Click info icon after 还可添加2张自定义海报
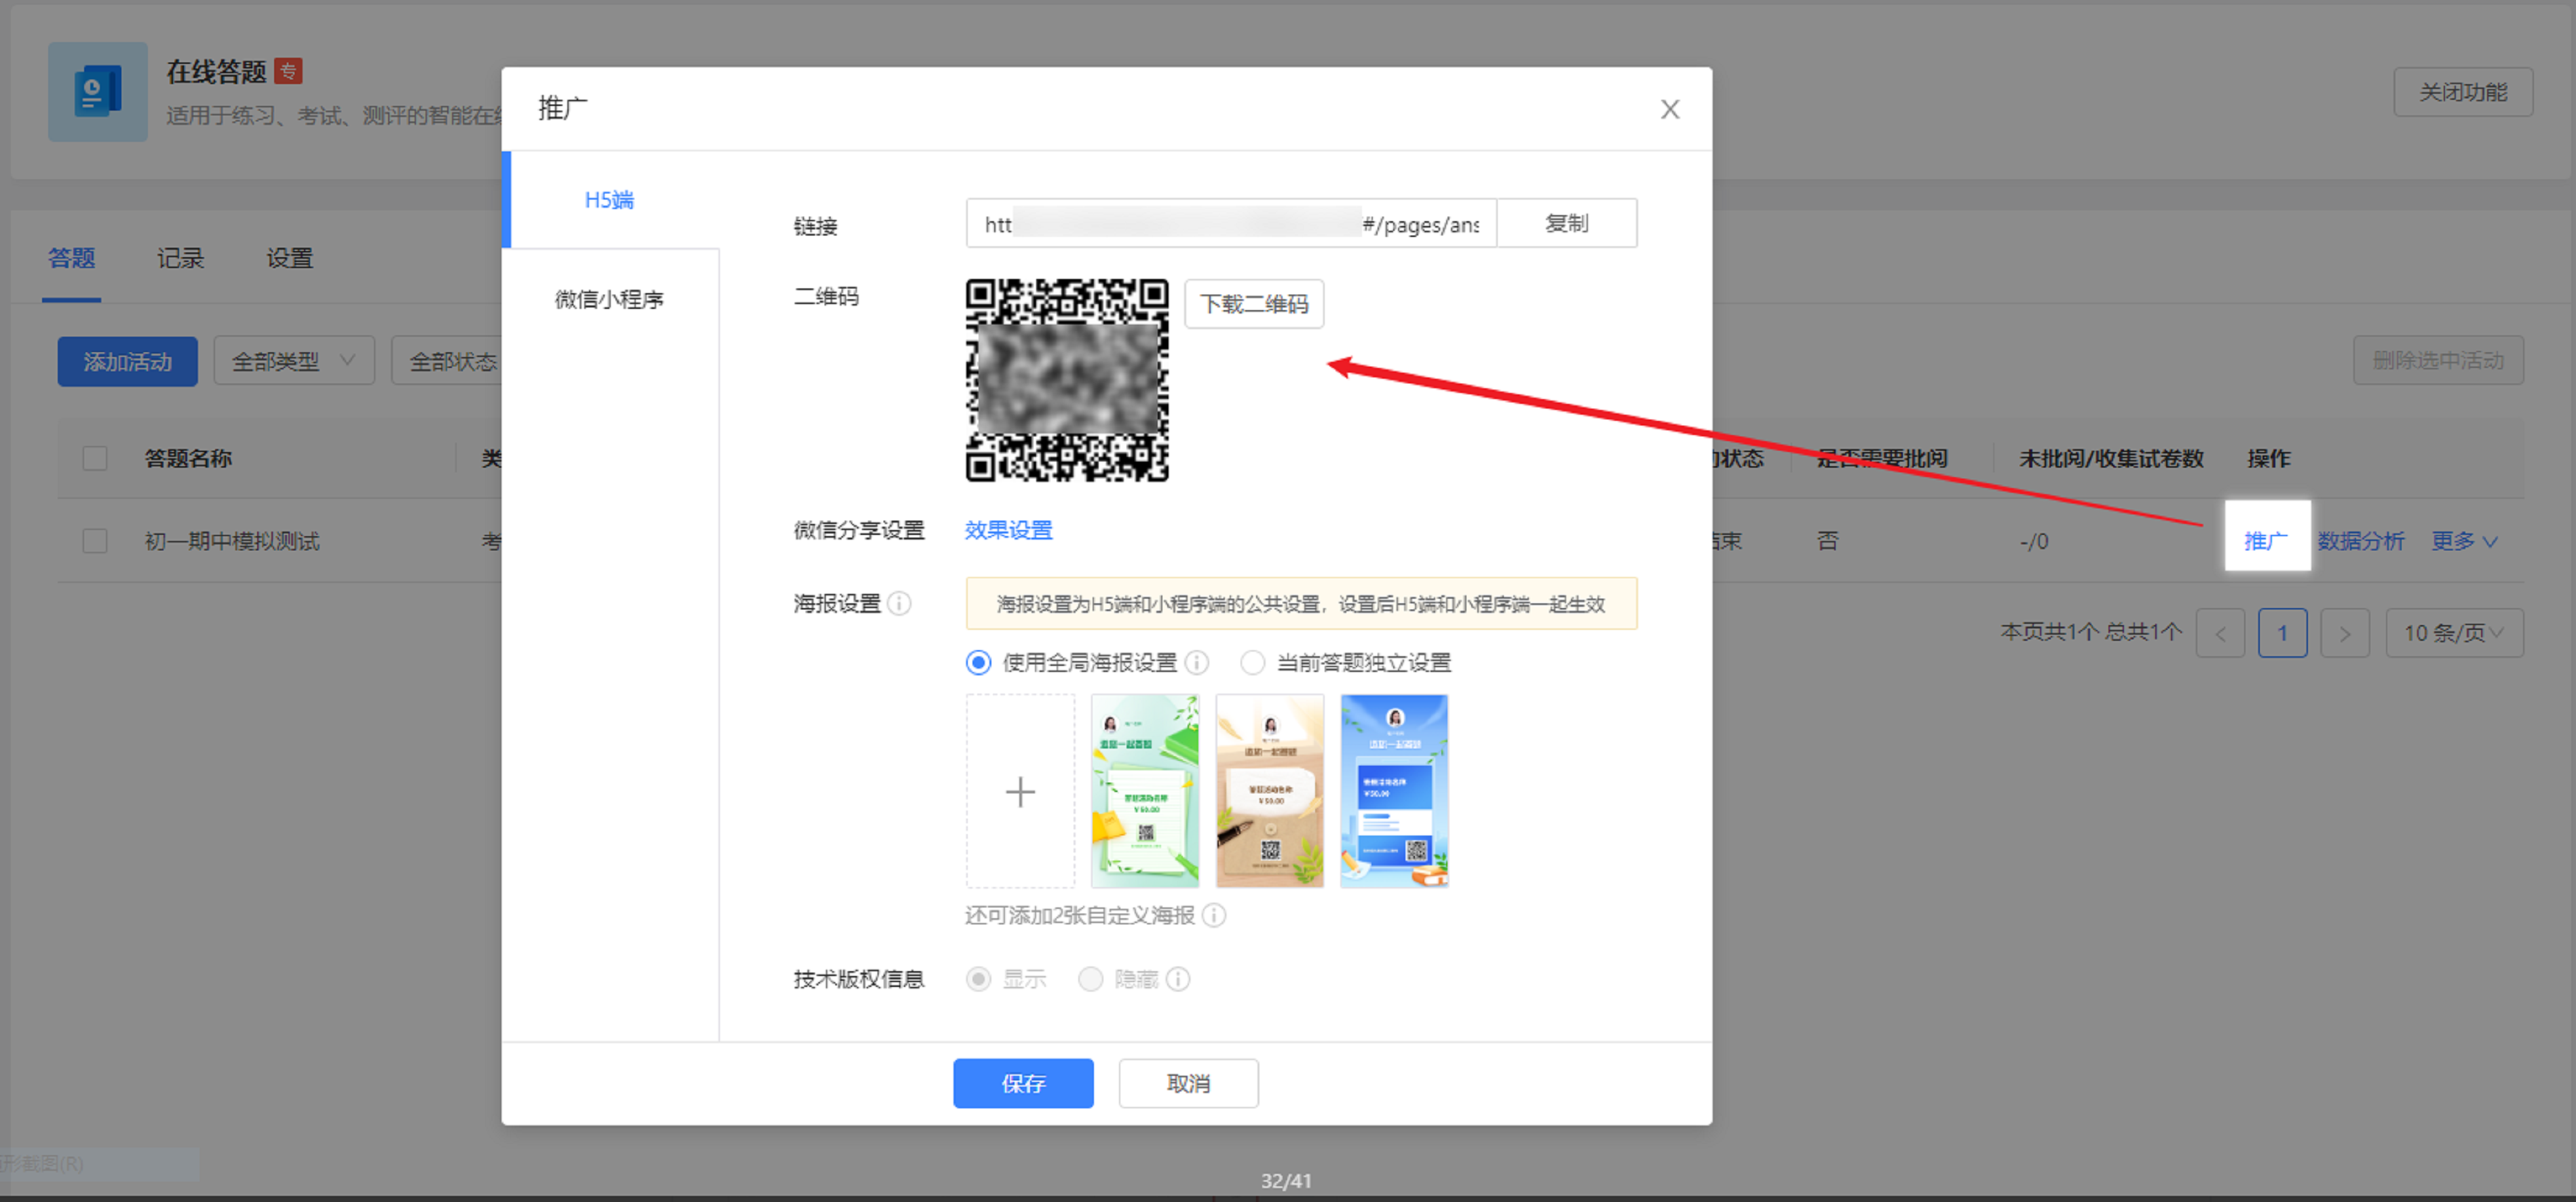2576x1202 pixels. [x=1213, y=915]
